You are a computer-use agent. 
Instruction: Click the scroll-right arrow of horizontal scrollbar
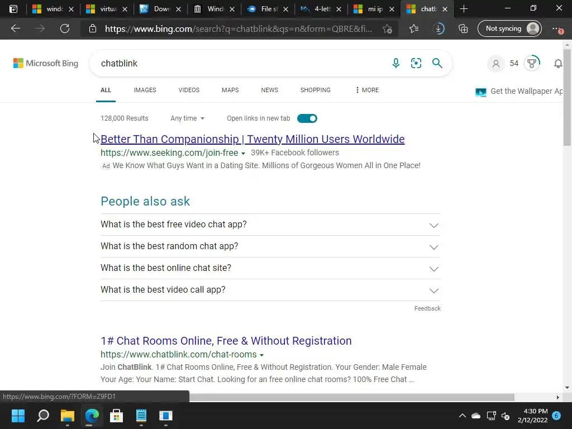[558, 397]
